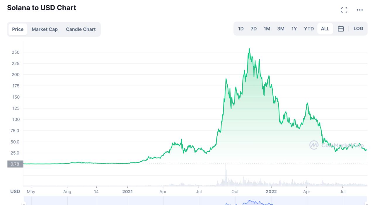Toggle LOG scale on the chart
The width and height of the screenshot is (375, 205).
(358, 29)
